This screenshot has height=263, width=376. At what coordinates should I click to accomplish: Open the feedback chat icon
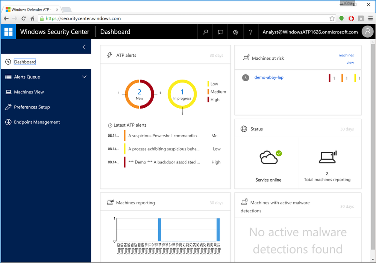[x=220, y=32]
